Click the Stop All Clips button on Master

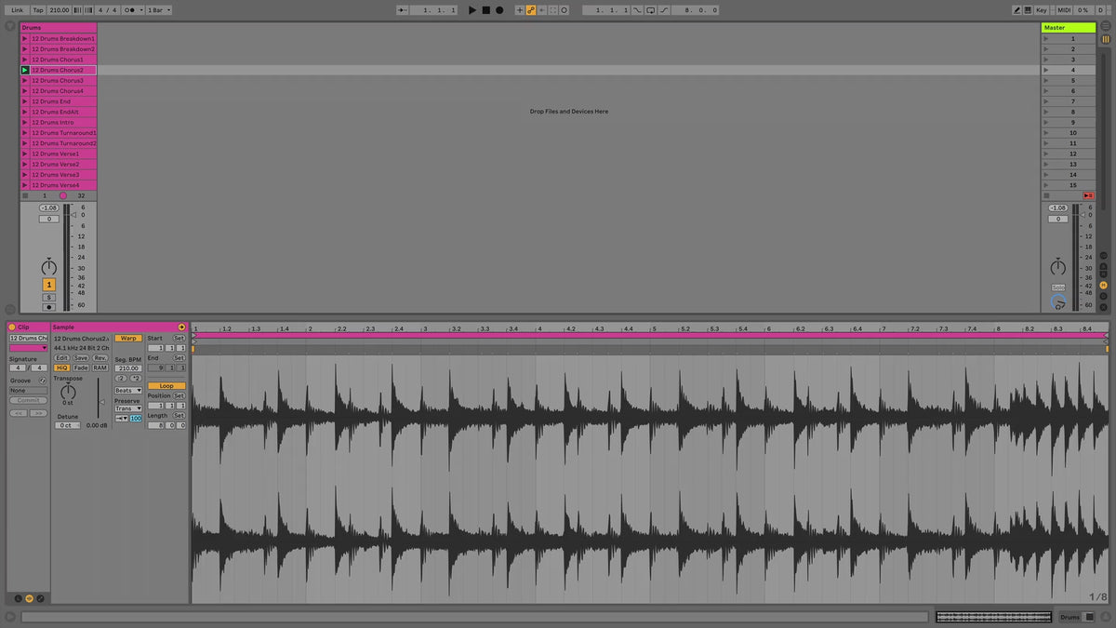1088,195
